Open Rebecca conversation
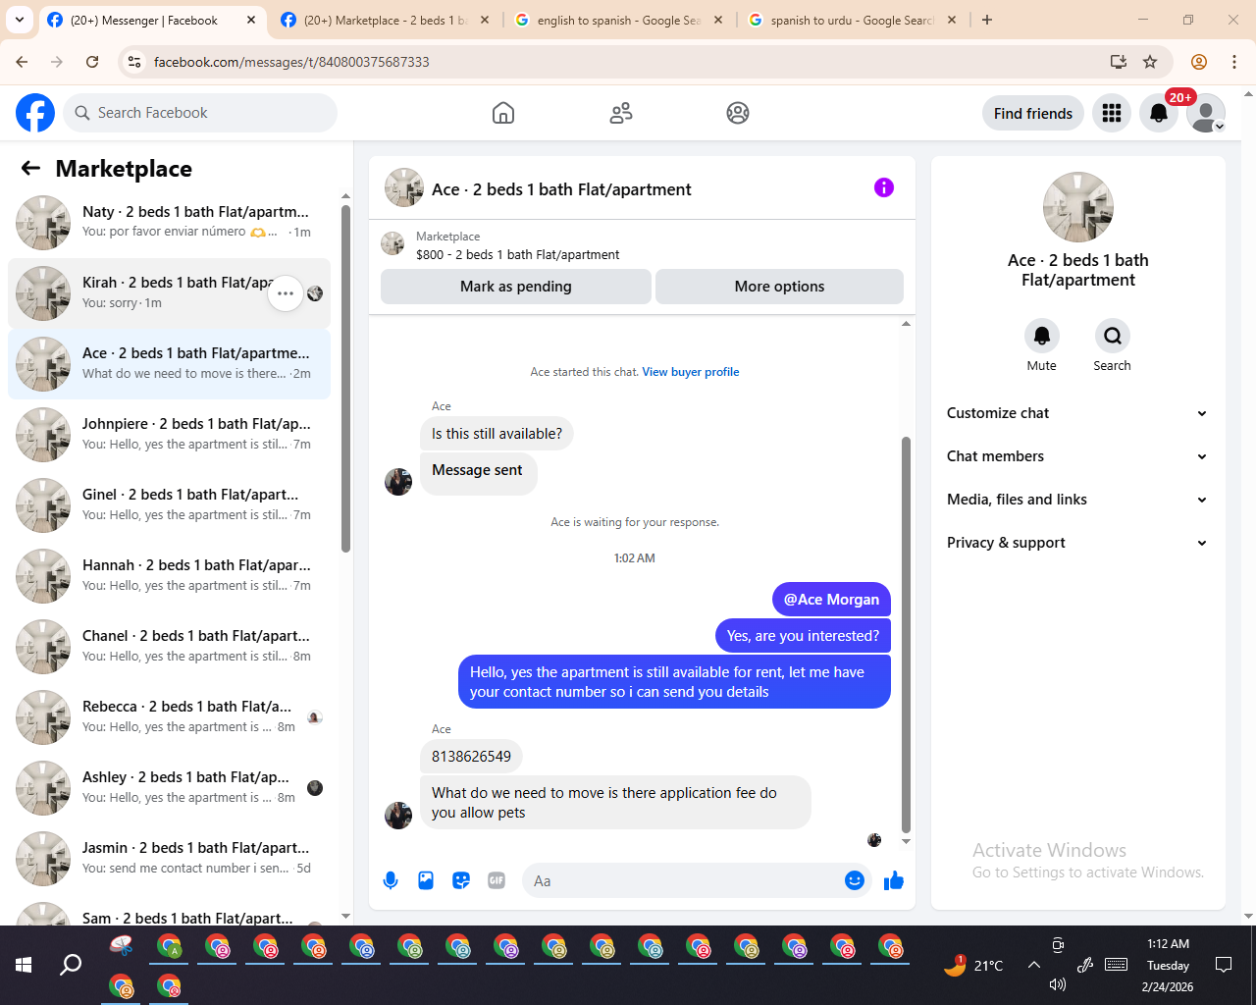This screenshot has height=1005, width=1256. 169,717
